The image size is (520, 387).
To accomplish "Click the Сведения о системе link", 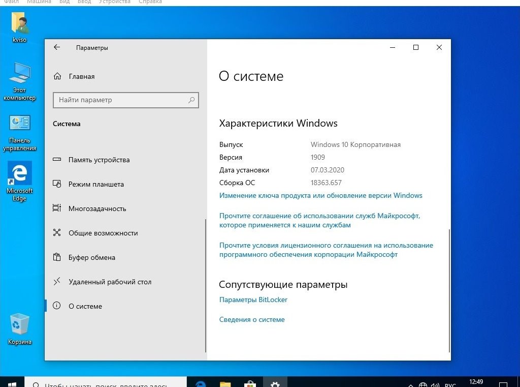I will tap(252, 319).
